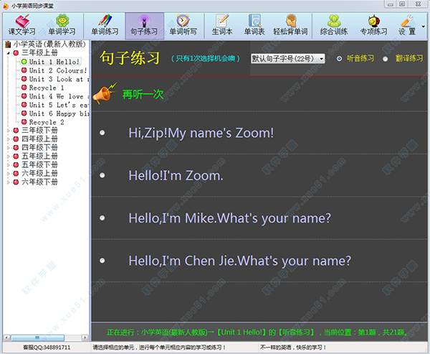Select Recycle 1 in the tree

[x=47, y=88]
